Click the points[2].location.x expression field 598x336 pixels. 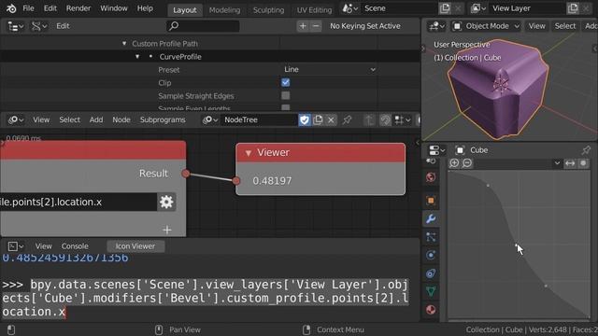(78, 202)
